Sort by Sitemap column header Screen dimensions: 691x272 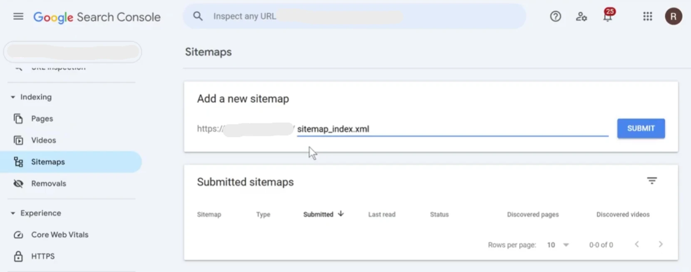(x=209, y=215)
